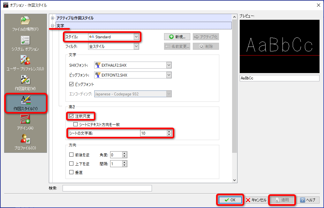Open the フィルタ dropdown showing 全スタイル
Viewport: 324px width, 208px height.
pyautogui.click(x=136, y=46)
